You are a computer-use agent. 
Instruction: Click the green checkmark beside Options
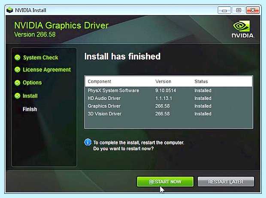pyautogui.click(x=17, y=83)
